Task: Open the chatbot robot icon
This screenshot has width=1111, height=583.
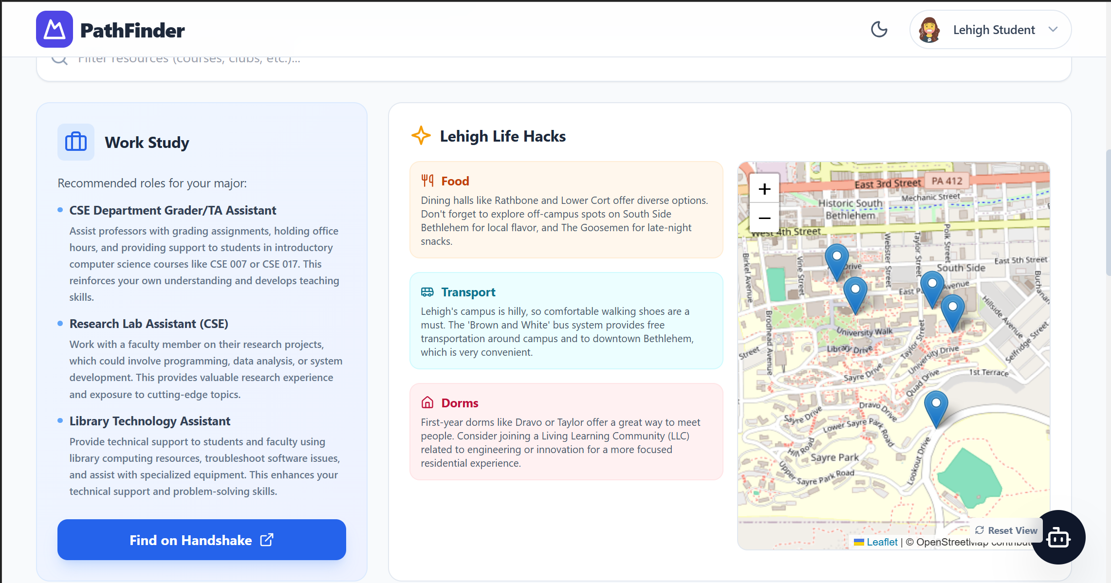Action: (x=1058, y=538)
